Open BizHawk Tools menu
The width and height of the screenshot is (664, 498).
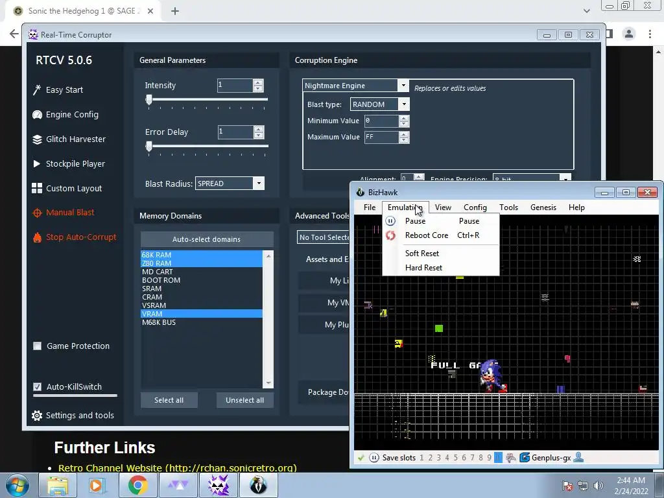[x=508, y=207]
